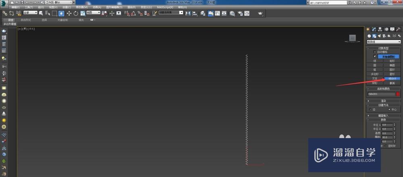This screenshot has width=403, height=177.
Task: Open the selection filter '全部' dropdown
Action: tap(30, 12)
